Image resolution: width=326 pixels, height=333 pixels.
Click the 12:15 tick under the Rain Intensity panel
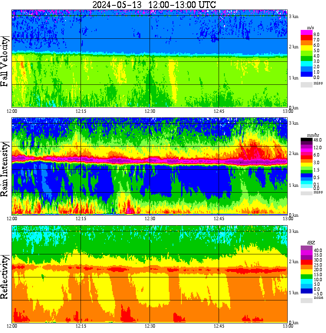tap(81, 219)
